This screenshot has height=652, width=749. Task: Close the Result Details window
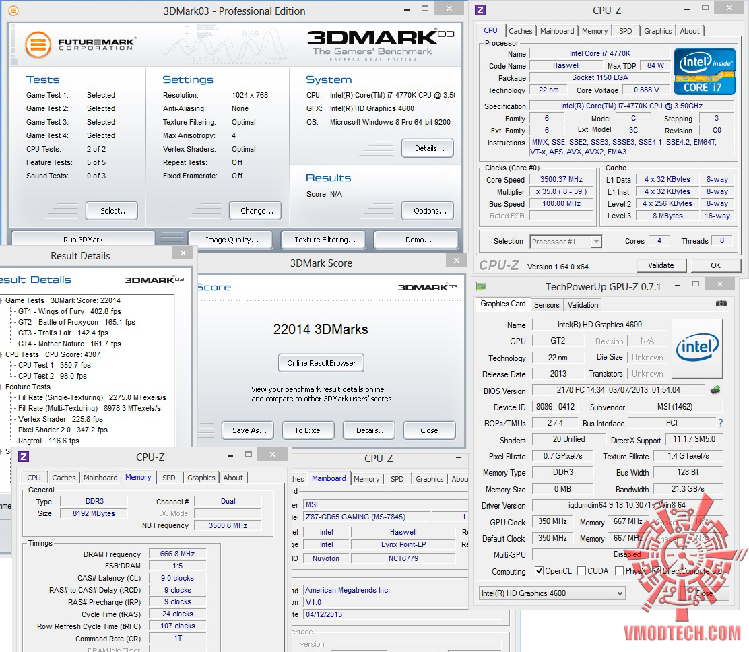(183, 253)
